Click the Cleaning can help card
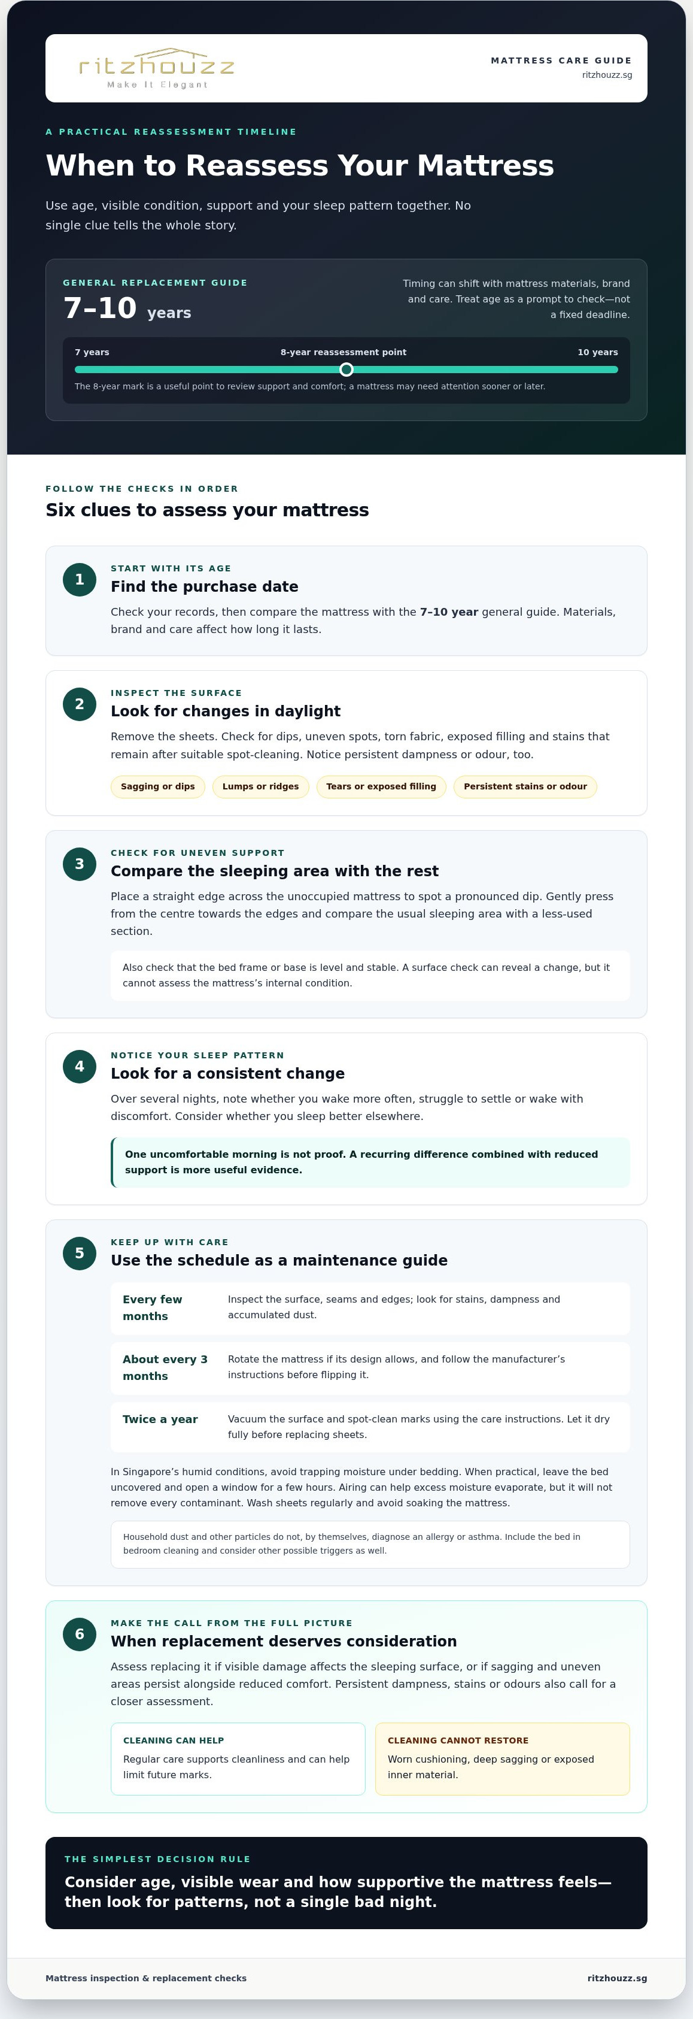The image size is (693, 2019). click(x=238, y=1759)
